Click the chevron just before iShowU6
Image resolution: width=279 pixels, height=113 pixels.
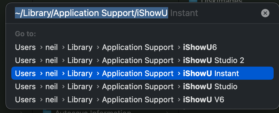pyautogui.click(x=179, y=47)
